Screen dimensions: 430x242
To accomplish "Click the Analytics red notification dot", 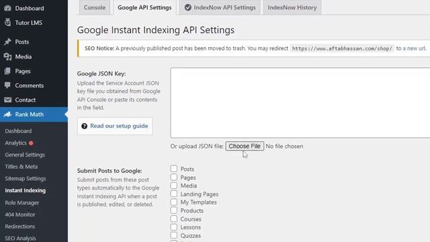I will click(x=31, y=143).
